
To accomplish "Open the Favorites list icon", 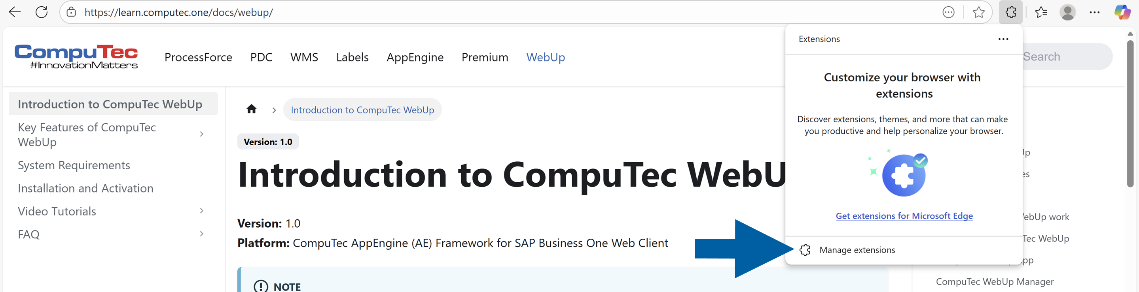I will click(x=1041, y=12).
